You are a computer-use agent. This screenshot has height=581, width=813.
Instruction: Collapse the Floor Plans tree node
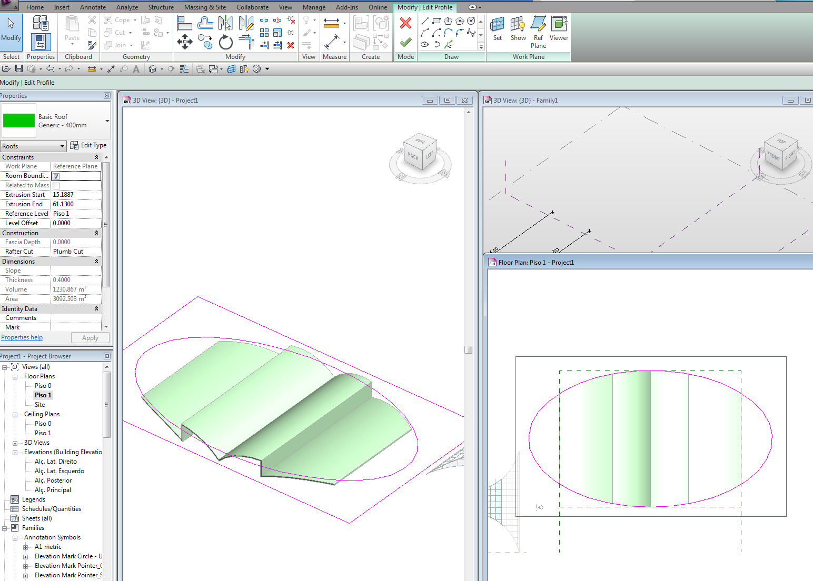pos(15,377)
